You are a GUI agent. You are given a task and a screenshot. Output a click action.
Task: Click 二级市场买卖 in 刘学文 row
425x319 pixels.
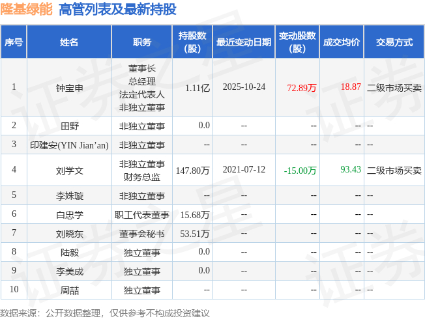[394, 171]
